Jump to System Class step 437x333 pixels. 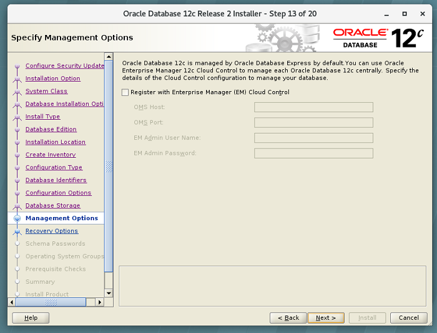46,91
